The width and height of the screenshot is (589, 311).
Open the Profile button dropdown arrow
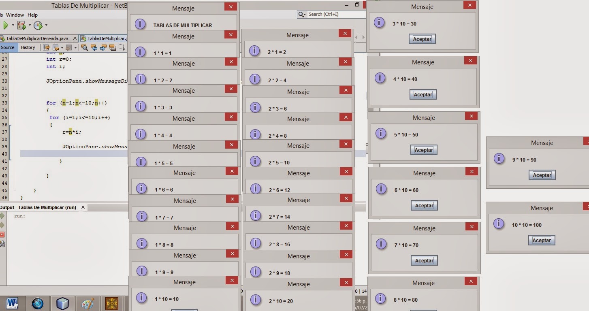(46, 25)
